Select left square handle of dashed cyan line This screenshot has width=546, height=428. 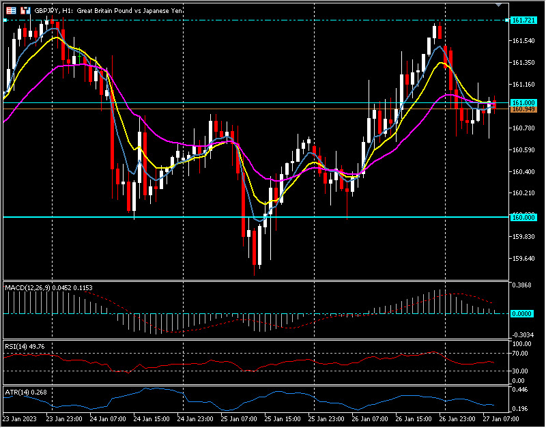(5, 20)
